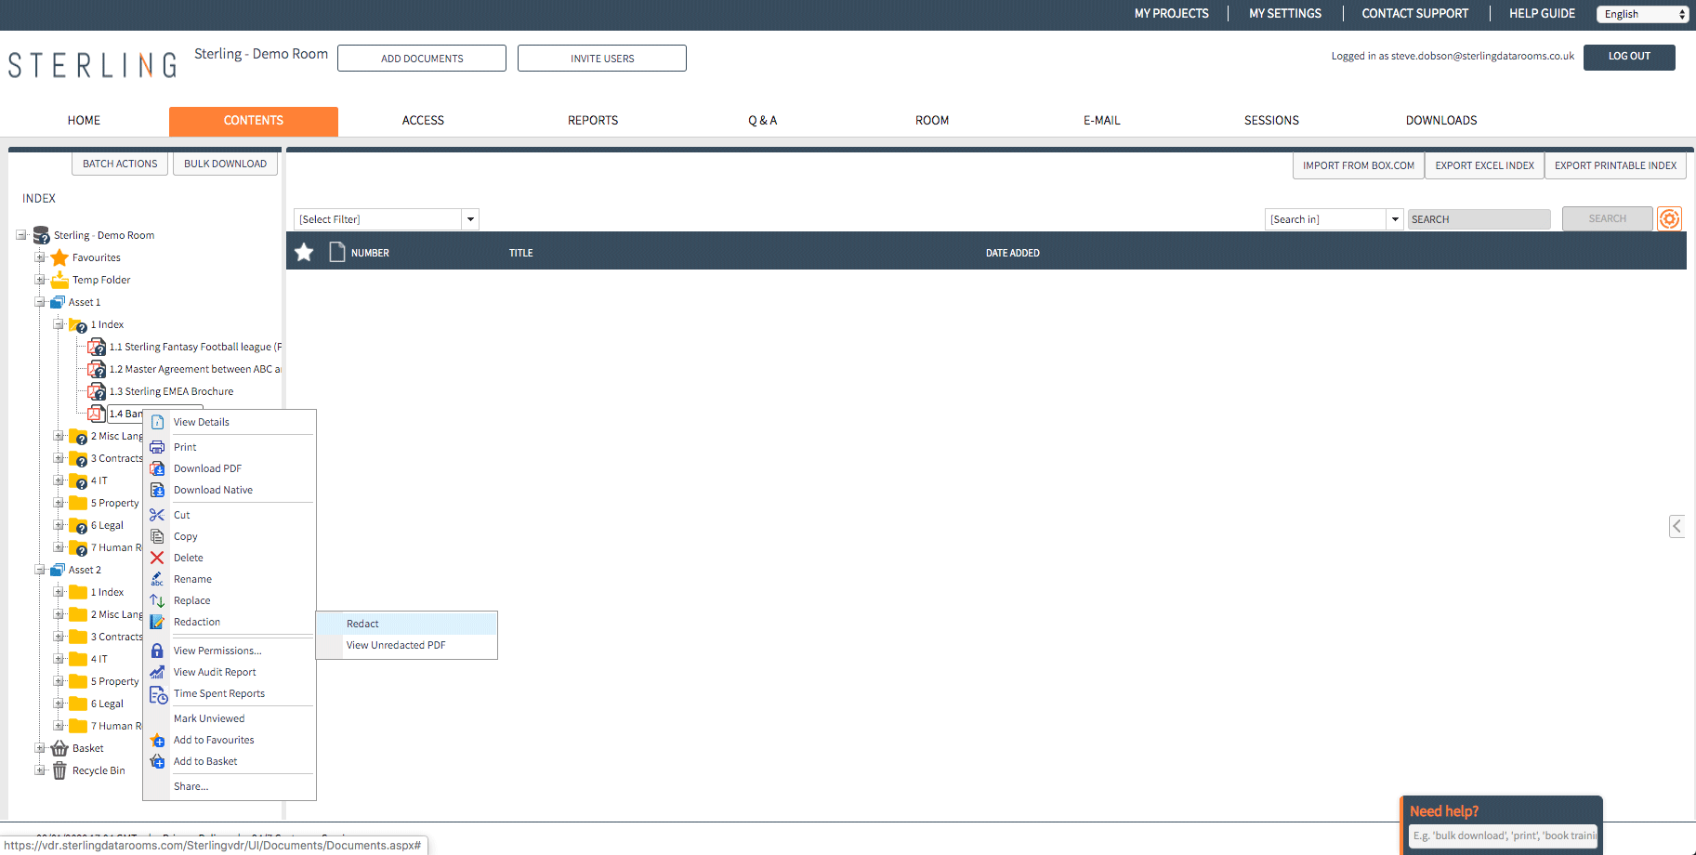Expand the Basket tree node
This screenshot has height=855, width=1696.
40,748
